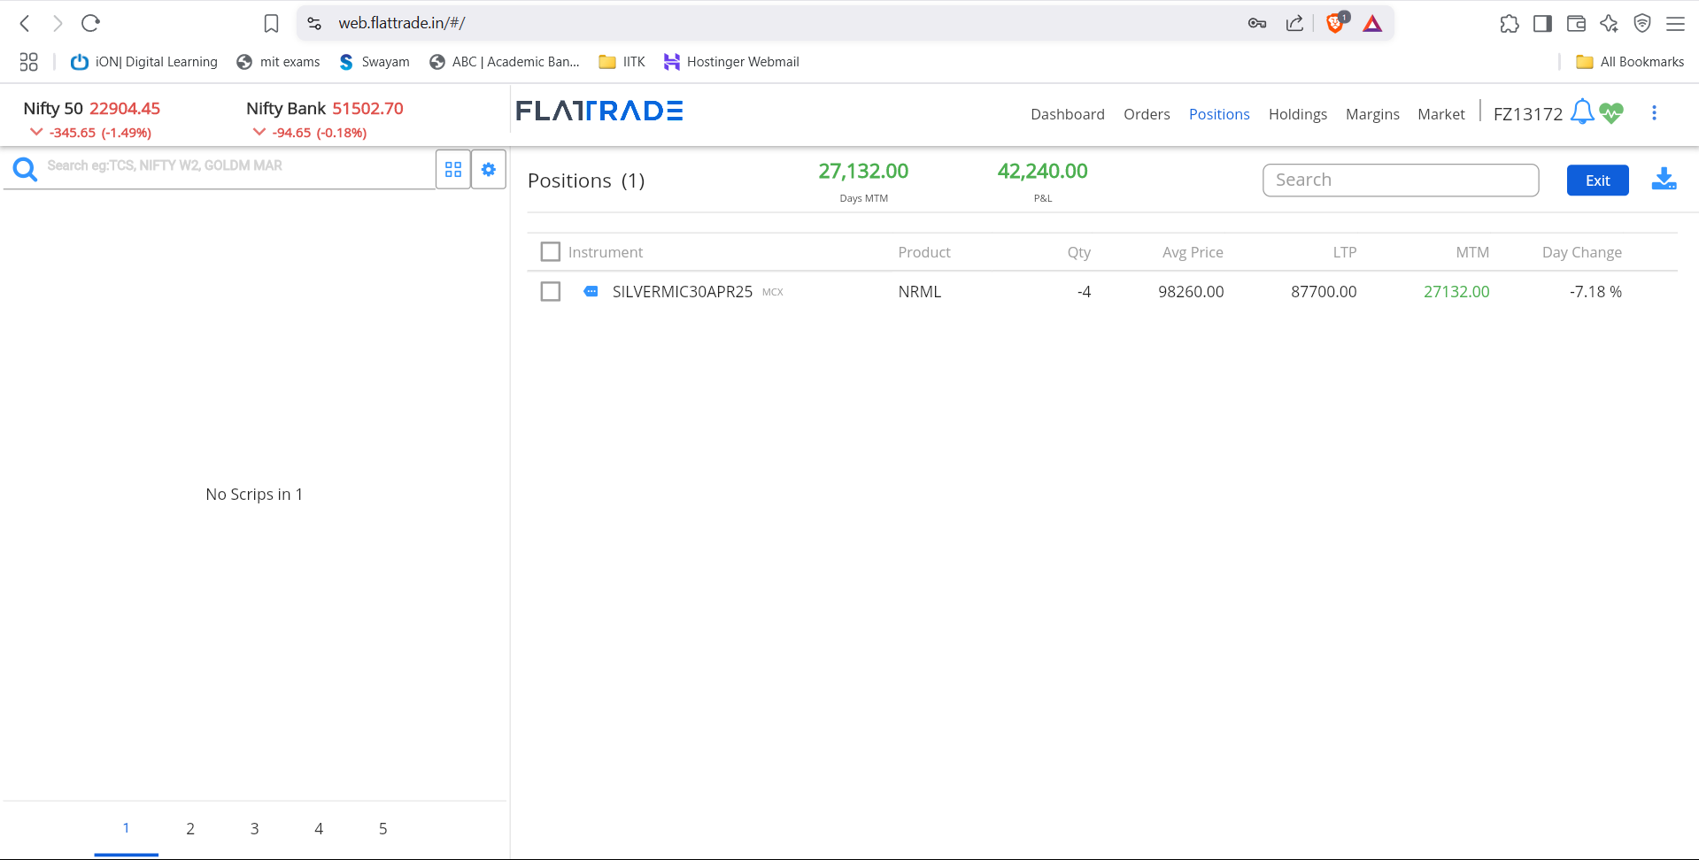This screenshot has height=860, width=1699.
Task: Click the blue icon beside SILVERMIC30APR25
Action: point(591,291)
